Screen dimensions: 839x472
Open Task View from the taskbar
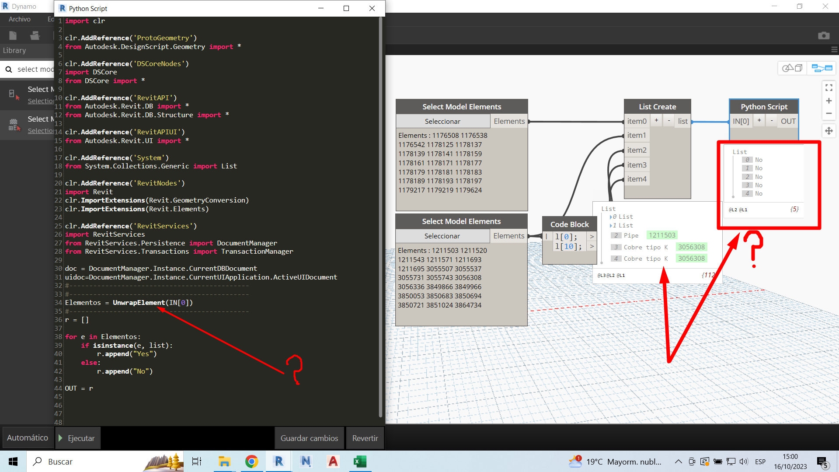(197, 462)
